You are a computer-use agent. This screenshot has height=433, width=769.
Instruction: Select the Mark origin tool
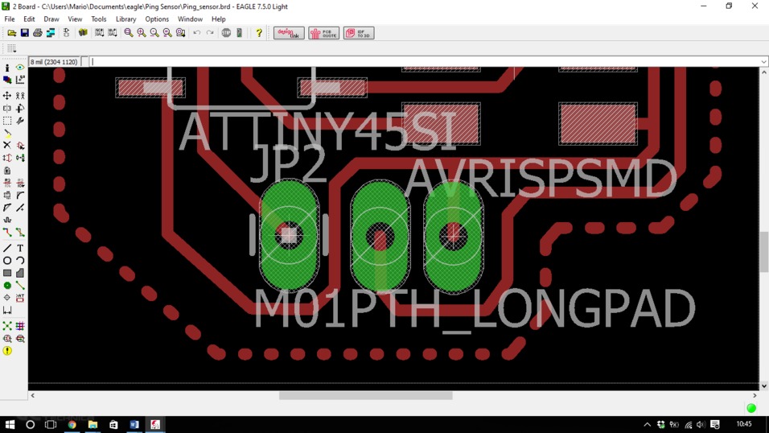pyautogui.click(x=20, y=80)
